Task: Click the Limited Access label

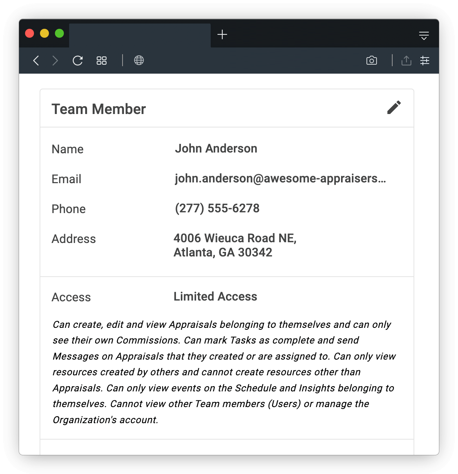Action: (215, 296)
